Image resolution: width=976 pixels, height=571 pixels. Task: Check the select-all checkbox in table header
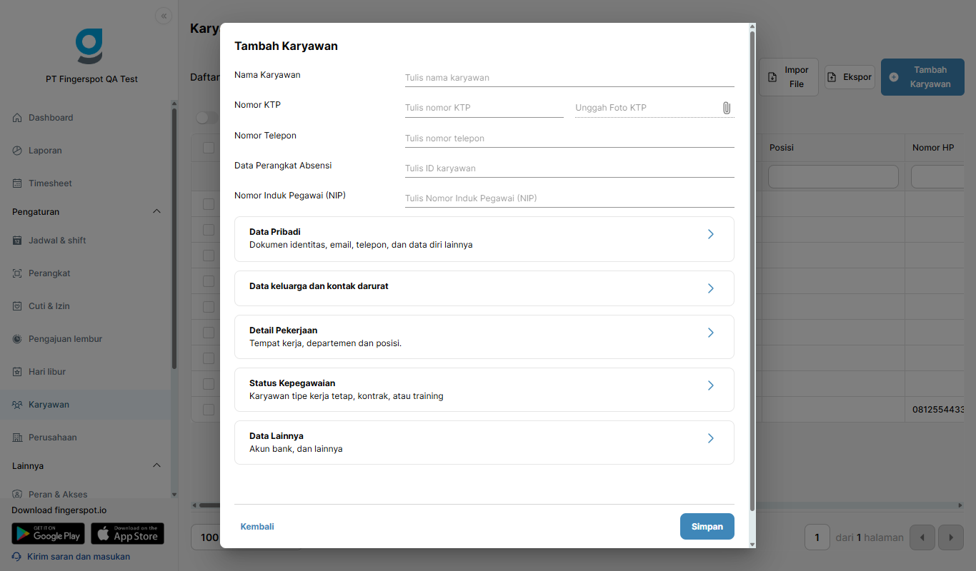[209, 148]
